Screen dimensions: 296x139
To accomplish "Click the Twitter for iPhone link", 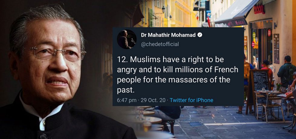I will (191, 100).
